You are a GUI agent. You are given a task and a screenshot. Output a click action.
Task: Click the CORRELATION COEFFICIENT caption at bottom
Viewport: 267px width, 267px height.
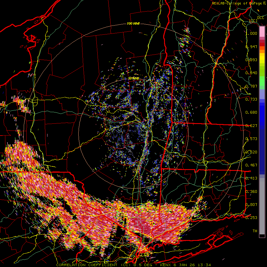pyautogui.click(x=133, y=265)
